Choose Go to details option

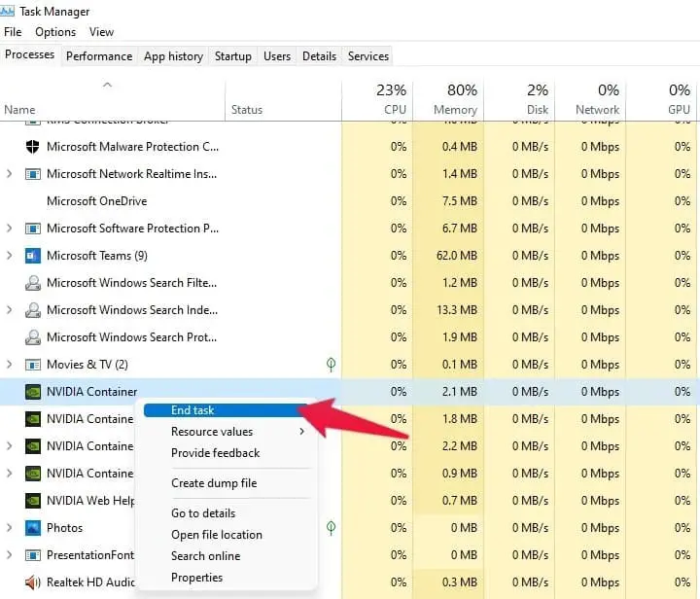click(203, 512)
